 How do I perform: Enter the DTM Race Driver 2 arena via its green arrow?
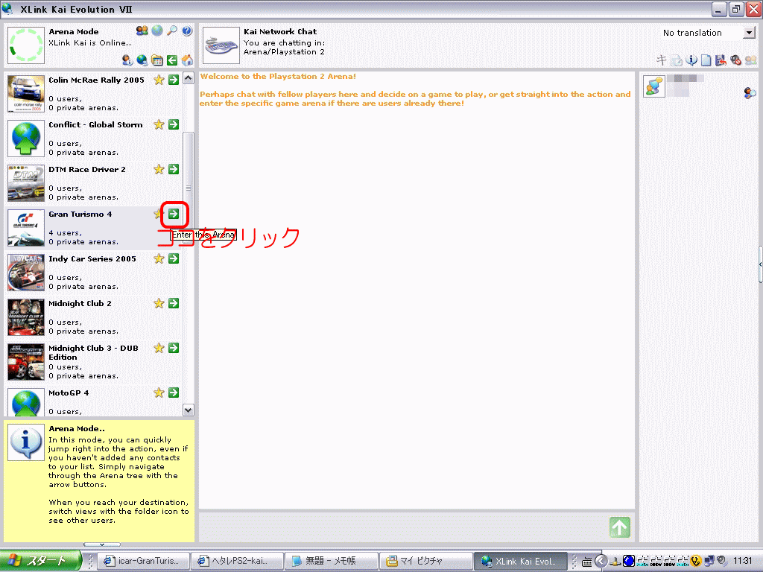pyautogui.click(x=174, y=169)
